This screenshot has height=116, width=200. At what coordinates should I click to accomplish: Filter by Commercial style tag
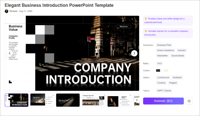pyautogui.click(x=163, y=78)
